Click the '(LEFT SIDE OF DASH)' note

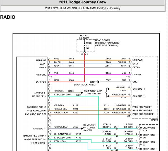click(x=107, y=45)
